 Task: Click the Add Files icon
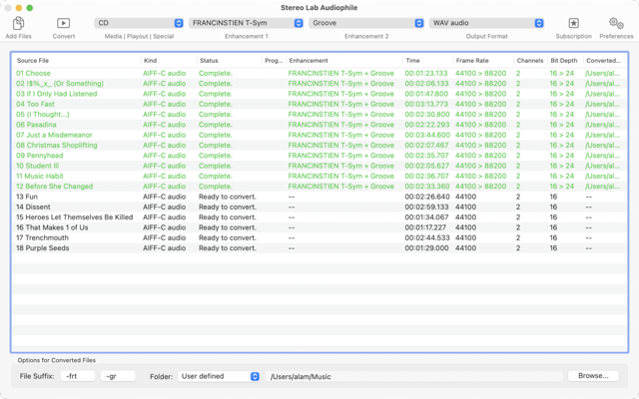coord(18,23)
